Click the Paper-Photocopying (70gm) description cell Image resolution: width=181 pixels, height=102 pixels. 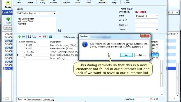coord(64,45)
